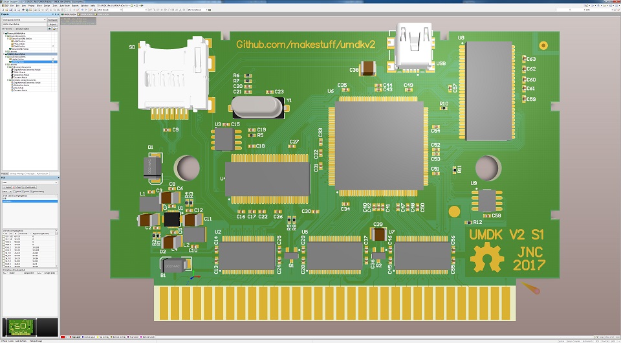The height and width of the screenshot is (343, 621).
Task: Click the DXP system menu icon
Action: coord(3,5)
